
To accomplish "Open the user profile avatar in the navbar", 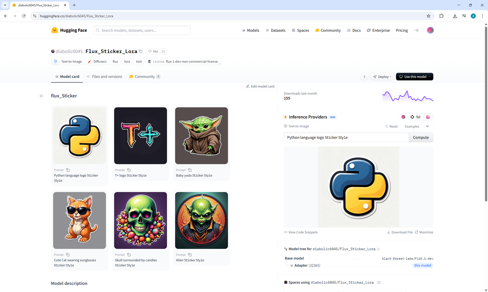I will 430,30.
